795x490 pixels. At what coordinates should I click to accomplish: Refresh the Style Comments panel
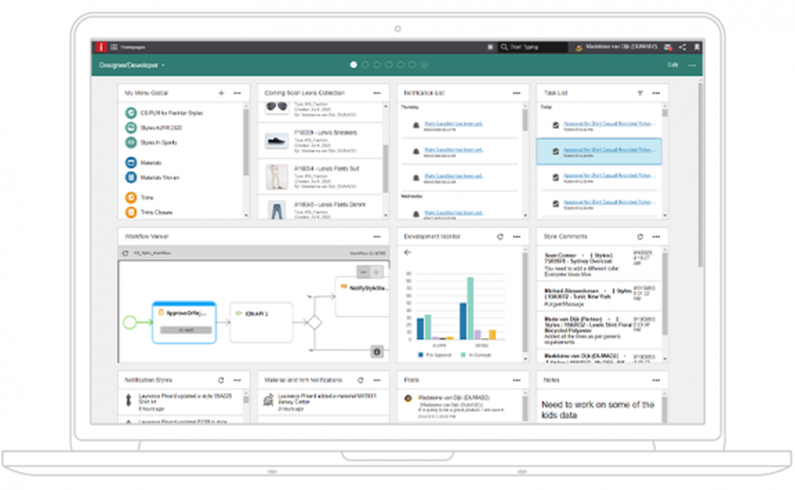coord(640,236)
